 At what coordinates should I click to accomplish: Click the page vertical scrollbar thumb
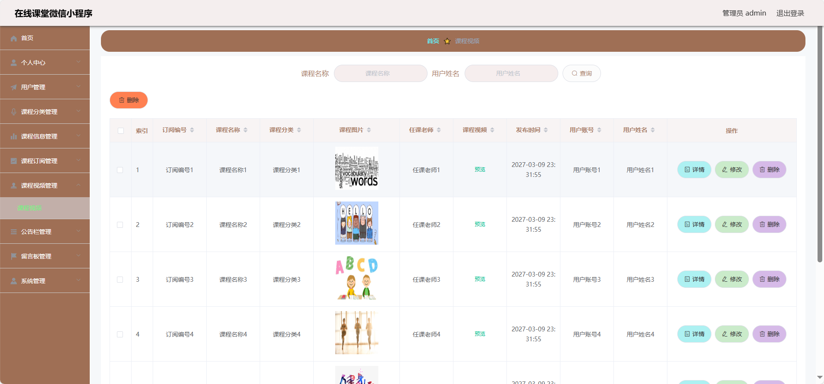pyautogui.click(x=820, y=144)
